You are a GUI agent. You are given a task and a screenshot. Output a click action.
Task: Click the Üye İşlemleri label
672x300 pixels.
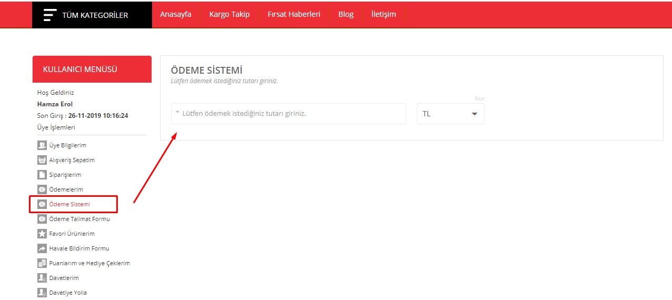(x=56, y=127)
